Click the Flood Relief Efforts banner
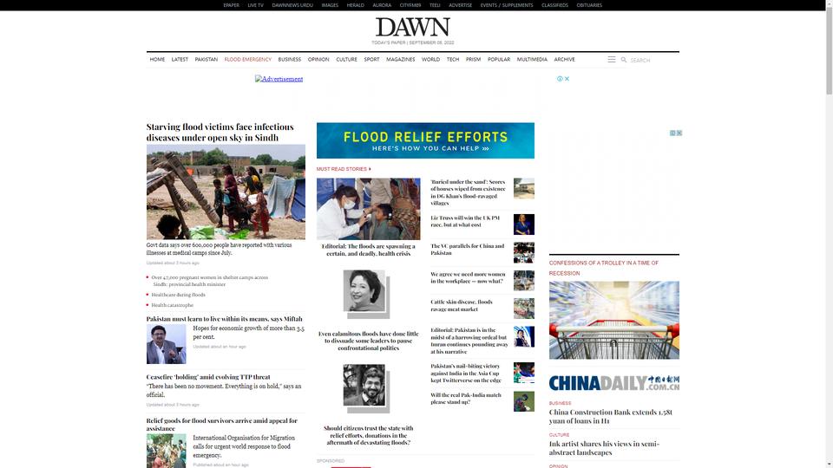Viewport: 833px width, 468px height. [x=425, y=140]
